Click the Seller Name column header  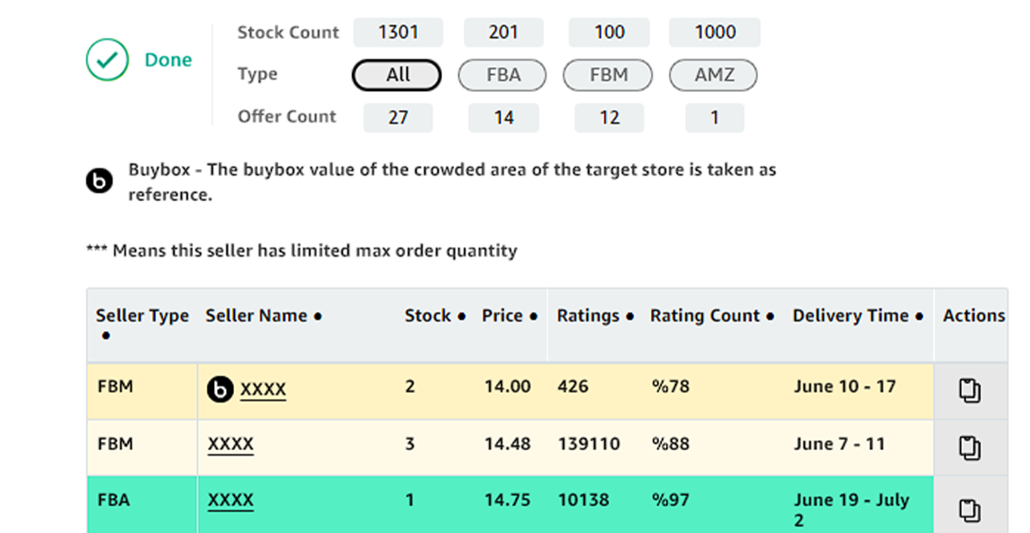tap(263, 316)
